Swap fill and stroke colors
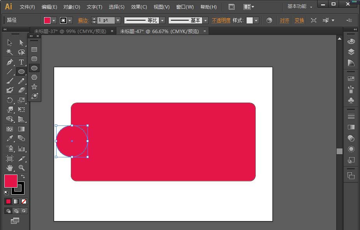 click(23, 177)
